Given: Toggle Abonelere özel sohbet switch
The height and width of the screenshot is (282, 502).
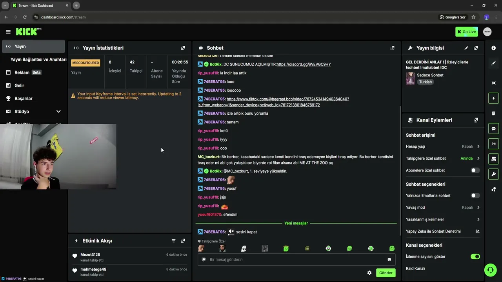Looking at the screenshot, I should (475, 170).
